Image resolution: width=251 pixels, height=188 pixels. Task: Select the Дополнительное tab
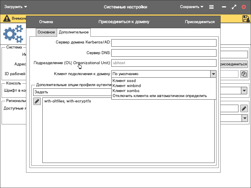click(74, 32)
